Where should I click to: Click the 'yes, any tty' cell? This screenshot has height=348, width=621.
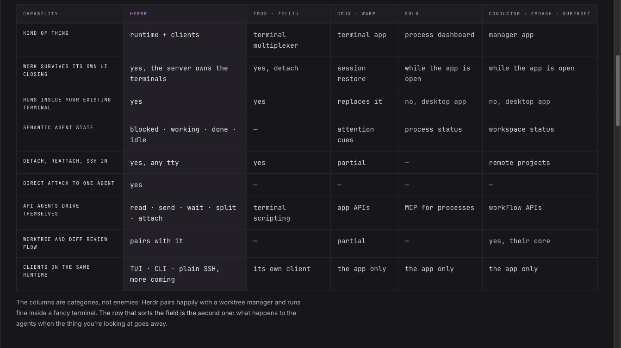click(x=185, y=163)
